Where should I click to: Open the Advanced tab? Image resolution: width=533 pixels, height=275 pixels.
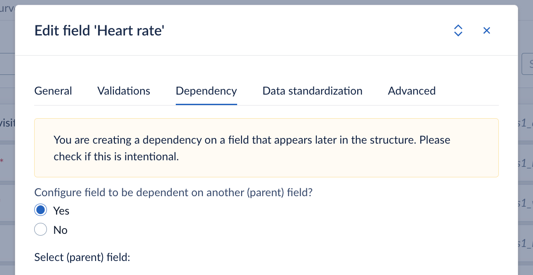pos(412,91)
